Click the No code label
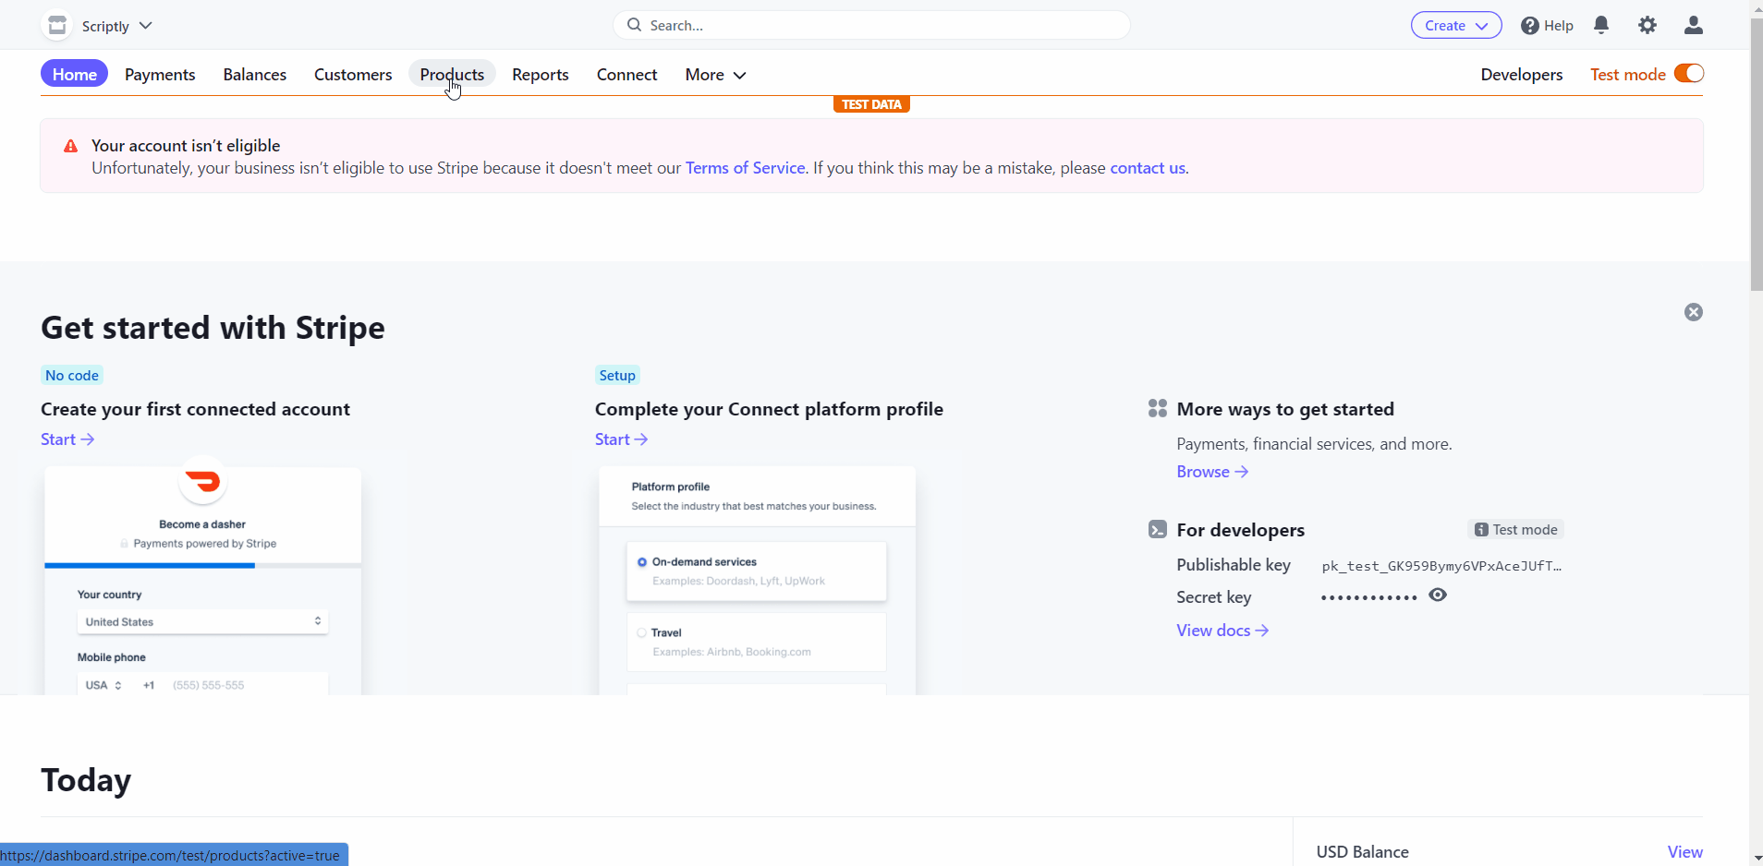 pos(72,376)
